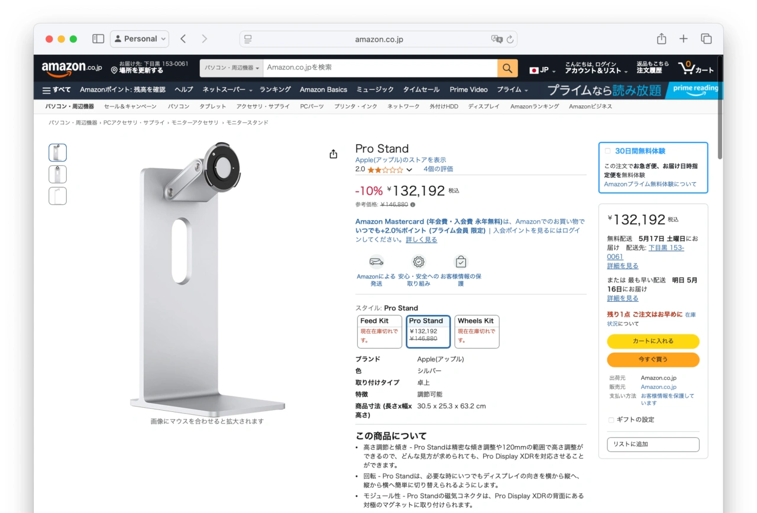This screenshot has height=513, width=757.
Task: Open the tab overview icon
Action: [706, 39]
